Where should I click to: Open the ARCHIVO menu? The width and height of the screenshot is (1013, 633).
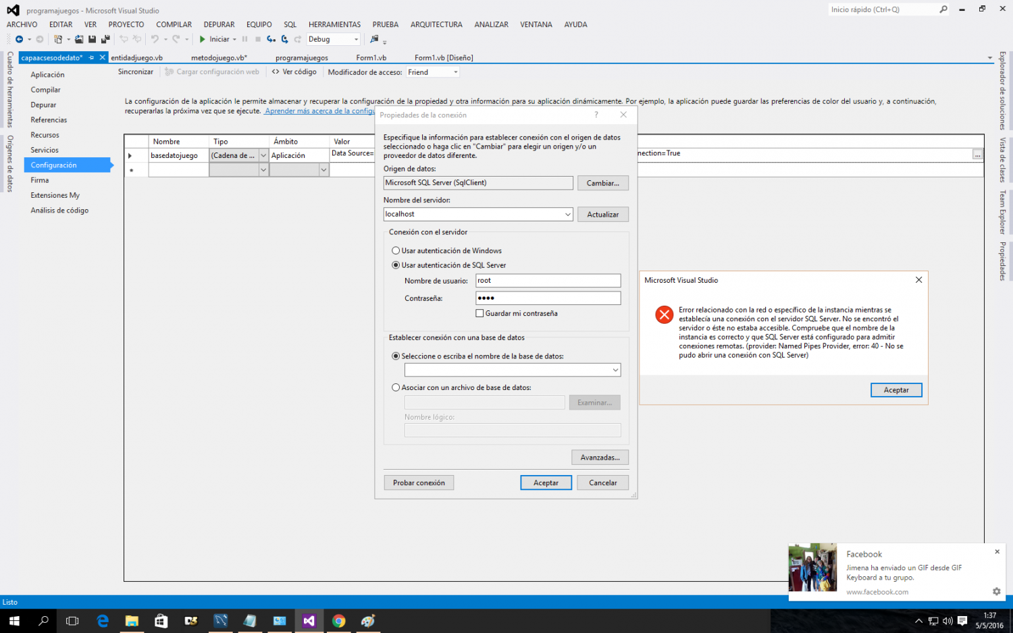[22, 24]
